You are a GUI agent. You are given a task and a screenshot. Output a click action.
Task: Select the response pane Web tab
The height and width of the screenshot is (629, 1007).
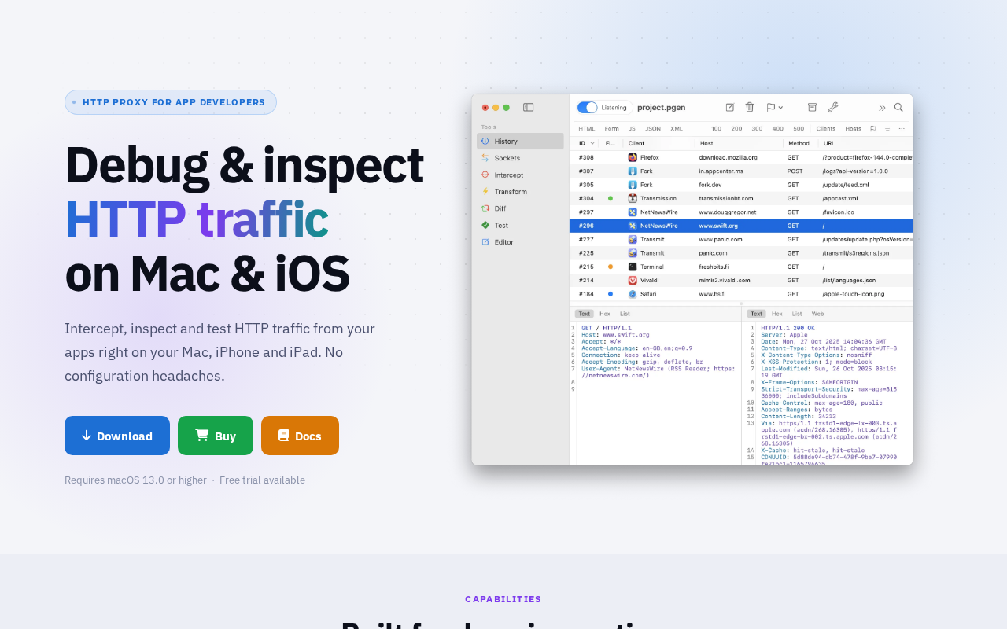[x=818, y=314]
